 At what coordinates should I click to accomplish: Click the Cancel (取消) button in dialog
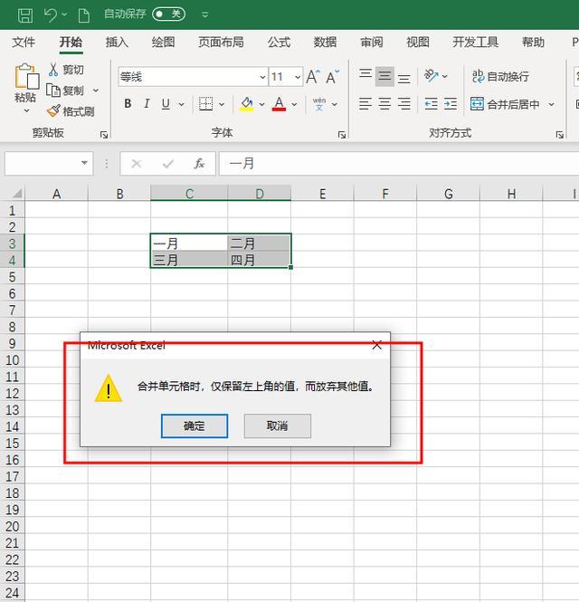click(277, 425)
